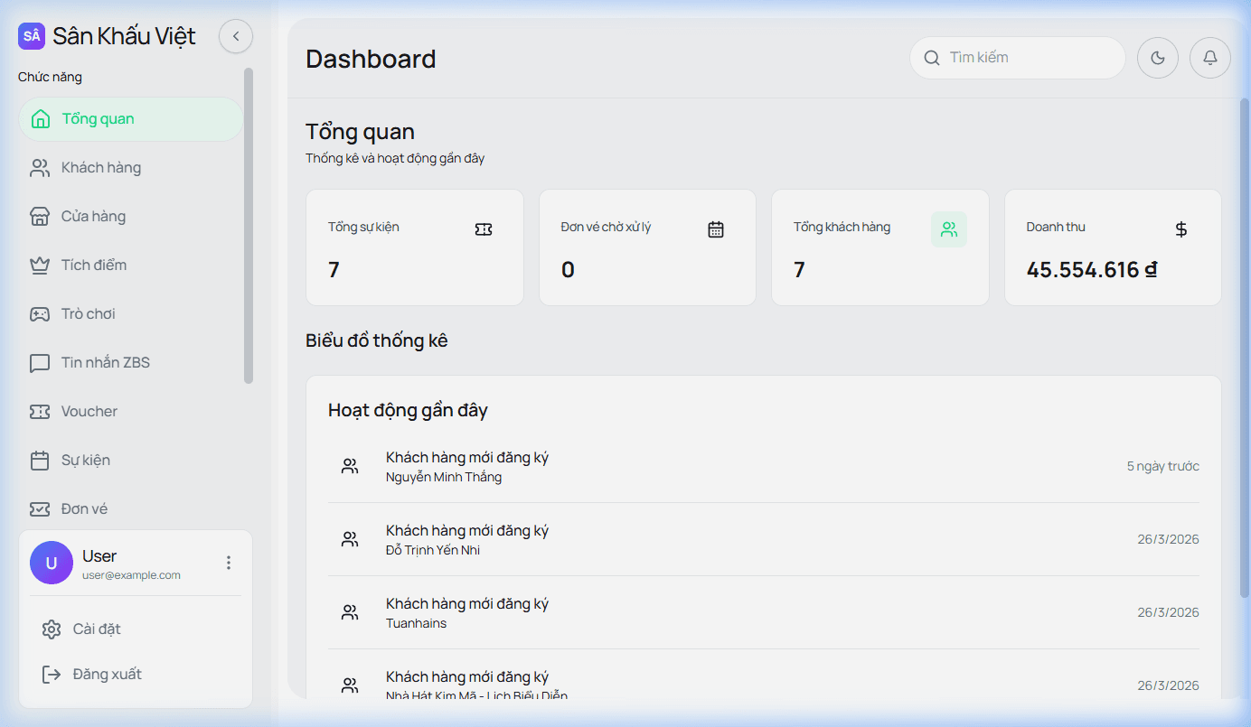The height and width of the screenshot is (727, 1251).
Task: Select the Khách hàng sidebar icon
Action: click(39, 167)
